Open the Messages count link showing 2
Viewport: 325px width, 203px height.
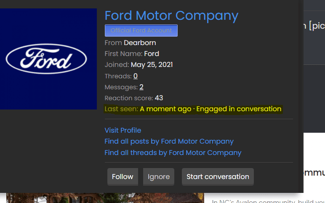click(x=141, y=87)
